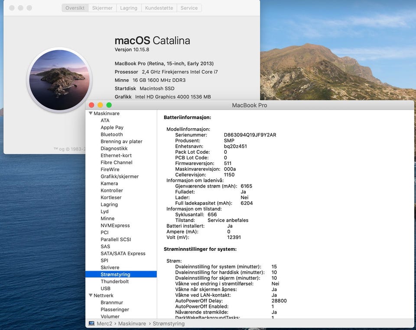
Task: Click the Enhetsnavn value bq20z451
Action: (235, 146)
